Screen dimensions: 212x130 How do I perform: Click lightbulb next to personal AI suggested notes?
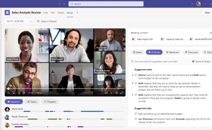pyautogui.click(x=132, y=61)
